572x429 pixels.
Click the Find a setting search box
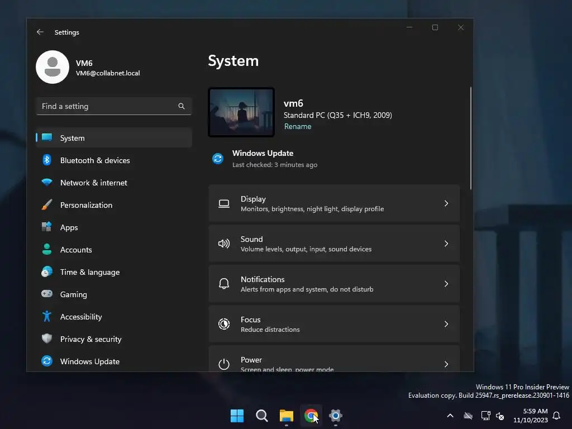[114, 106]
